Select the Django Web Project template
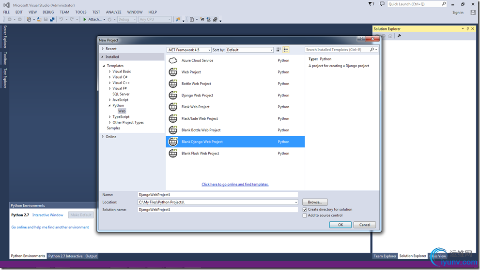 click(x=235, y=95)
